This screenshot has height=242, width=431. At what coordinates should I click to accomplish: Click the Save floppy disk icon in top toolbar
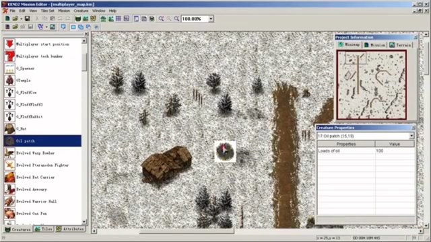[x=27, y=19]
